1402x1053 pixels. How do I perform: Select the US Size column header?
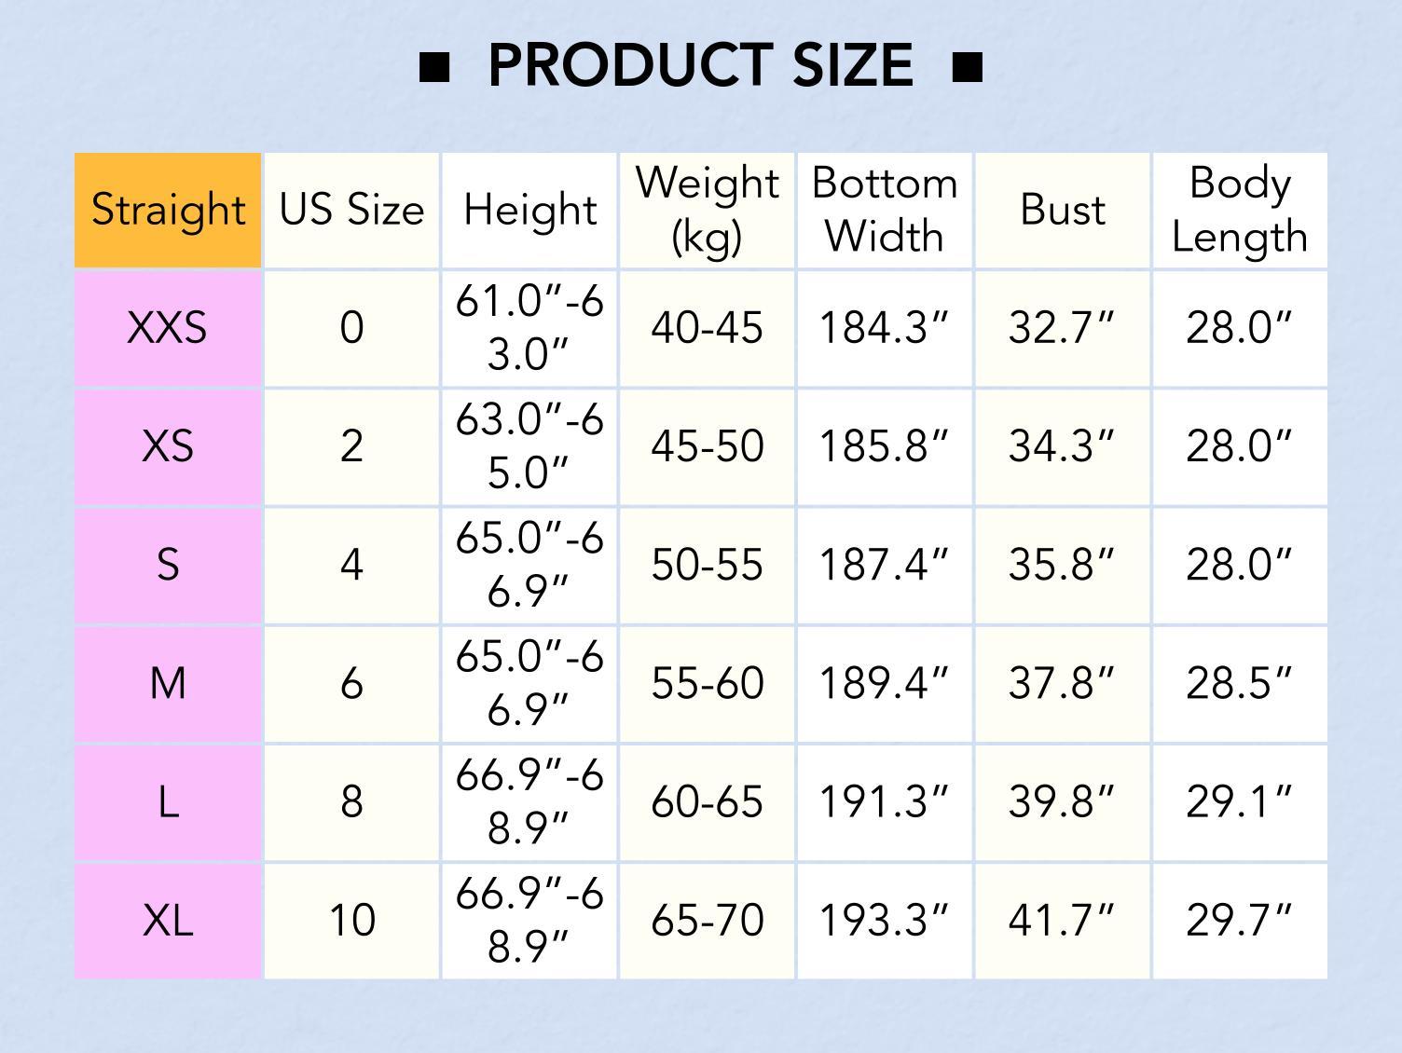[x=351, y=210]
